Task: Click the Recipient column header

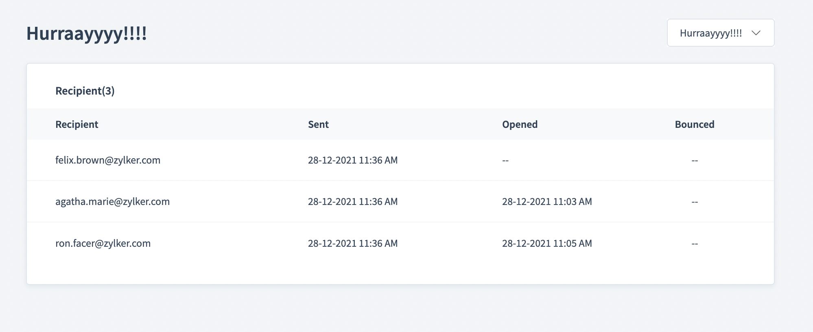Action: (x=77, y=124)
